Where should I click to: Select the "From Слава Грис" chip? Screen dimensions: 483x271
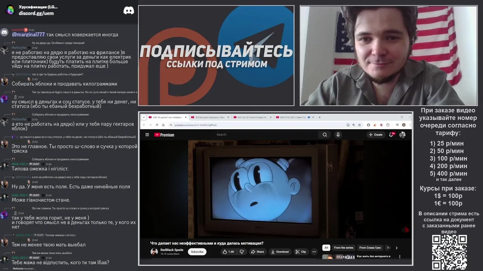pyautogui.click(x=370, y=248)
